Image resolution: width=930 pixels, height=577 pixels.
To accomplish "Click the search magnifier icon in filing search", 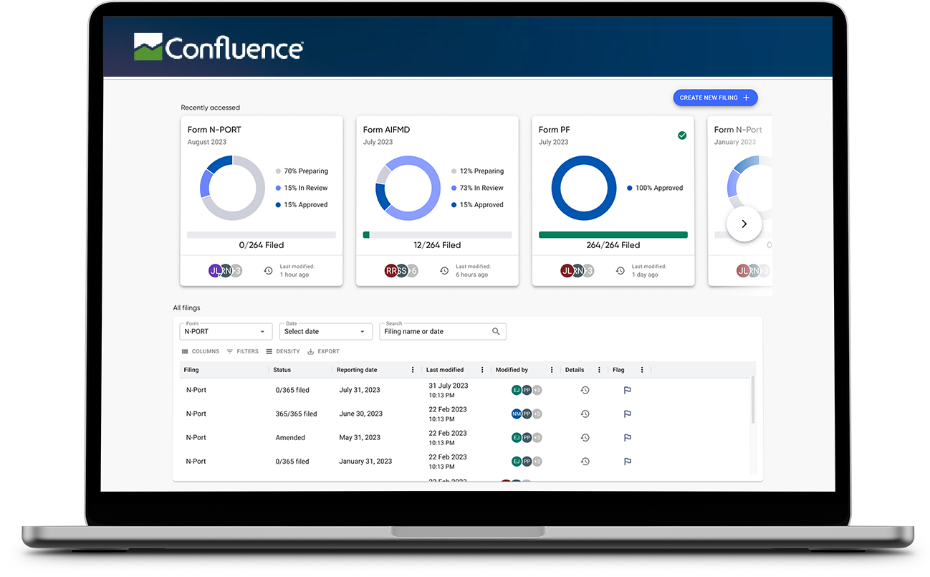I will 496,332.
